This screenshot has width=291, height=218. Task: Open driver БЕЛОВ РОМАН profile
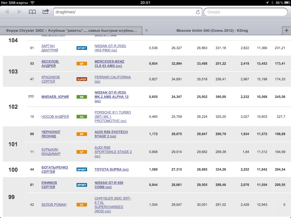[x=54, y=205]
